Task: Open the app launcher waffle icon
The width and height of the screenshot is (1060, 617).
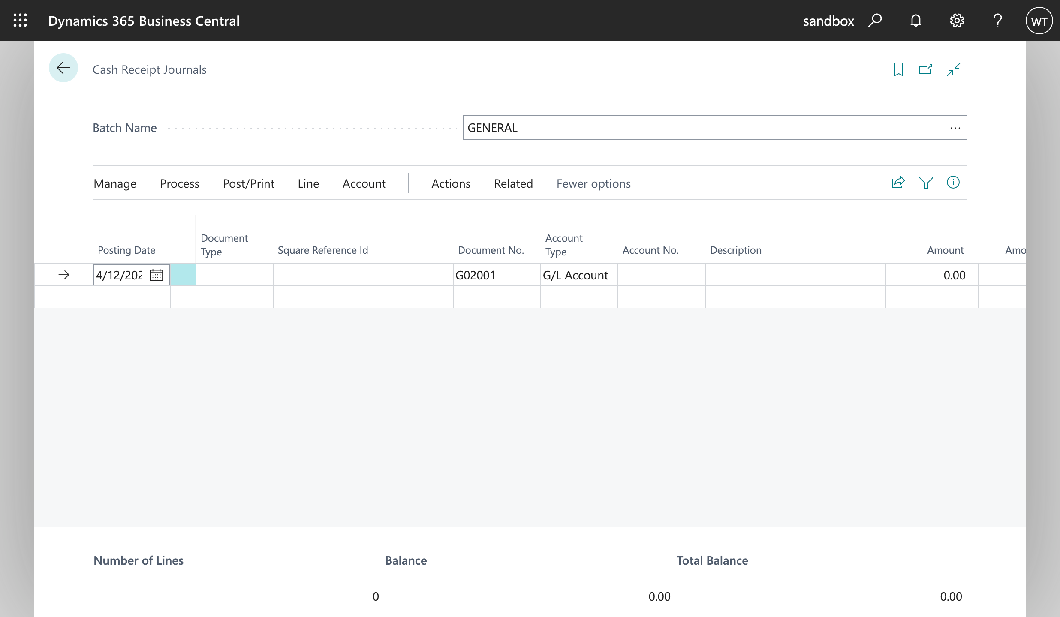Action: click(x=20, y=21)
